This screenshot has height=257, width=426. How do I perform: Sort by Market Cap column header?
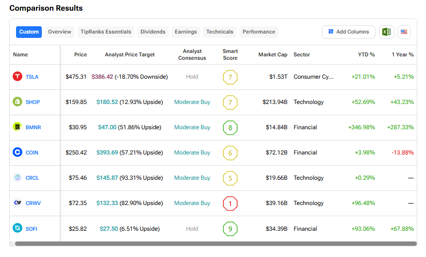273,54
